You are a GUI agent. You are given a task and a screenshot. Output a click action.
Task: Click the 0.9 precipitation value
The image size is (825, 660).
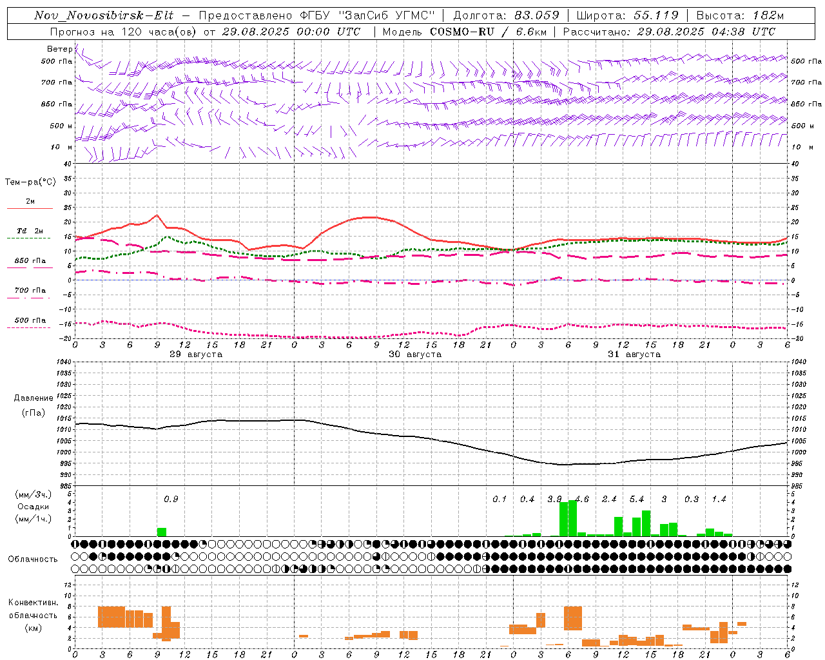[171, 500]
